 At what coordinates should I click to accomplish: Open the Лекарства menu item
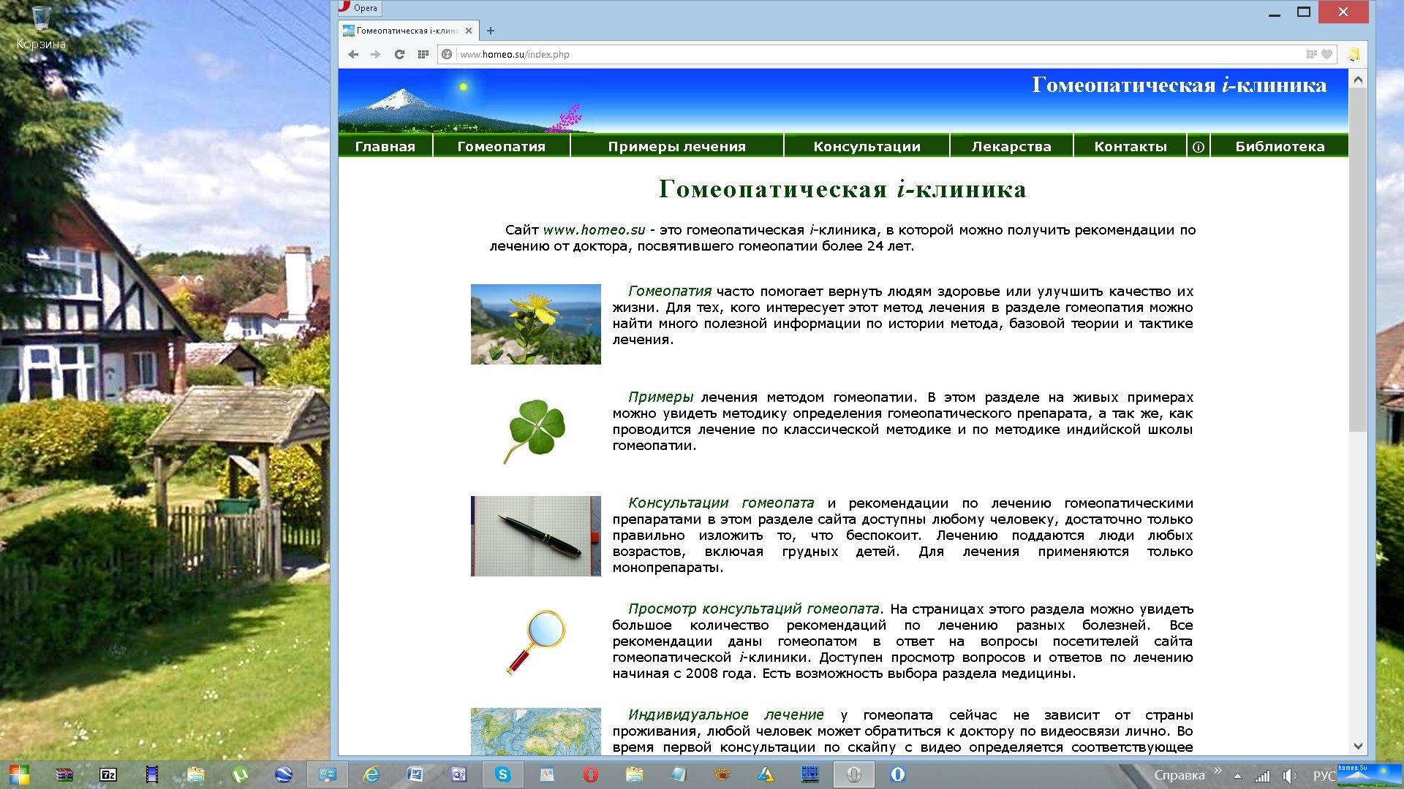tap(1011, 146)
